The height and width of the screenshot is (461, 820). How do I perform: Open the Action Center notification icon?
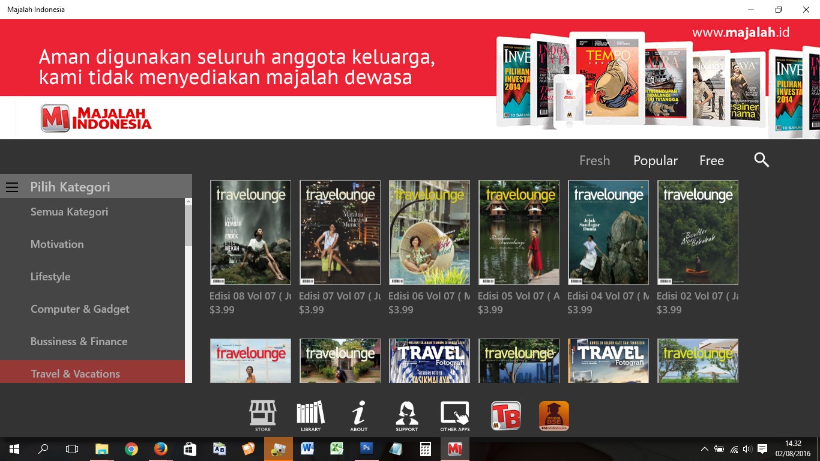(x=762, y=449)
